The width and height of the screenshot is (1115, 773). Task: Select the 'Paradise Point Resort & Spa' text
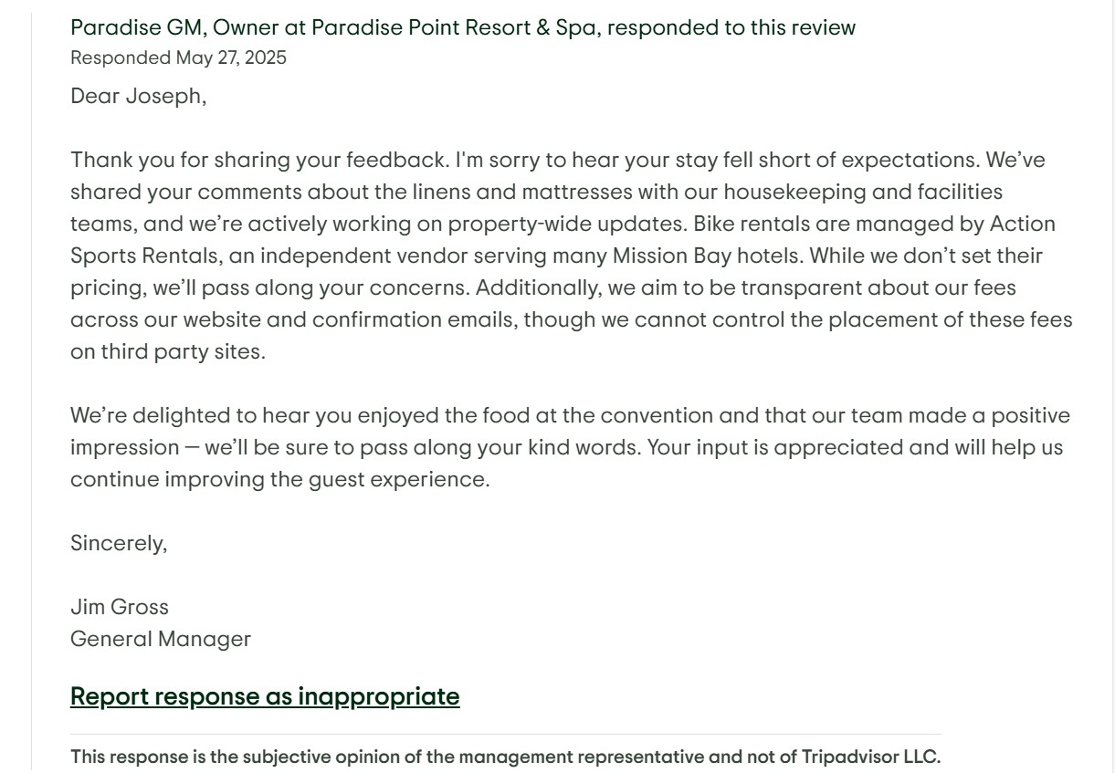click(x=453, y=27)
